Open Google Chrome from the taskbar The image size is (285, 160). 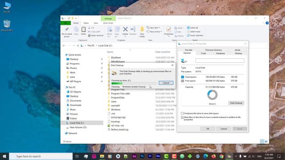click(221, 156)
